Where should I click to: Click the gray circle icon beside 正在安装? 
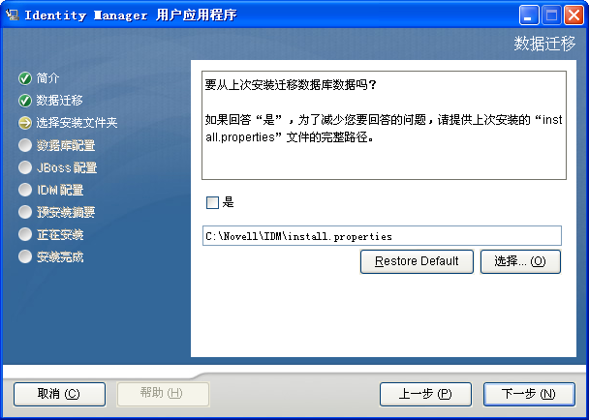point(25,234)
